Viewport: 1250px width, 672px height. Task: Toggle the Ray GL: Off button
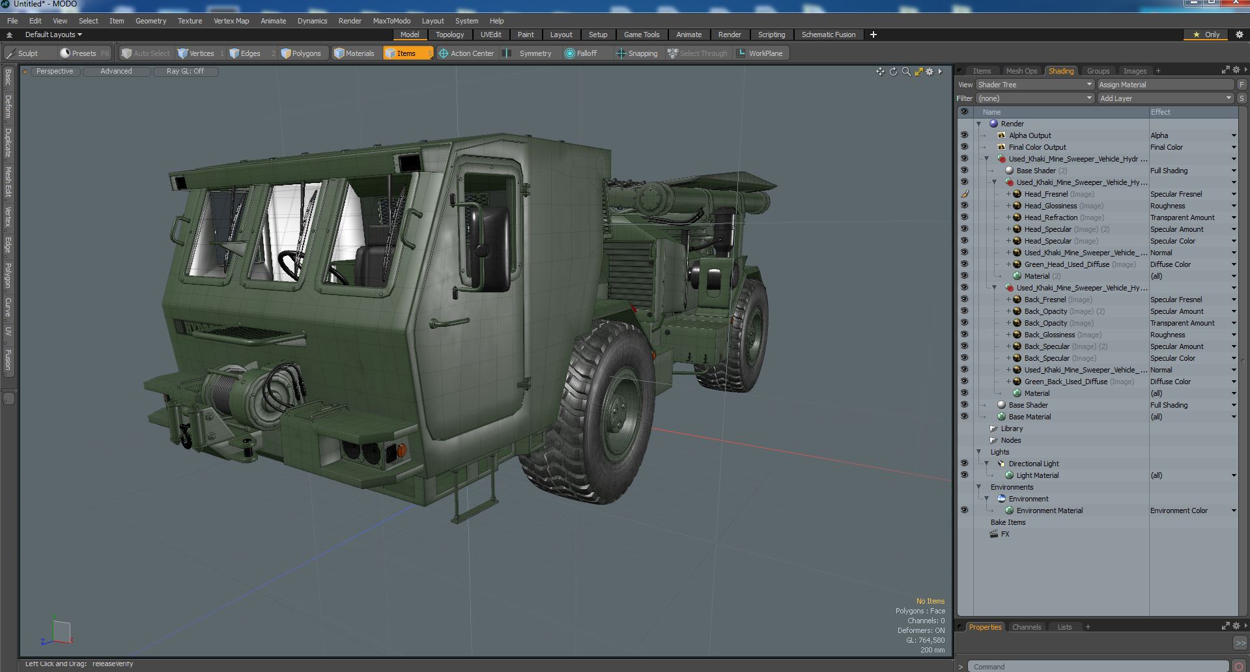click(x=185, y=72)
